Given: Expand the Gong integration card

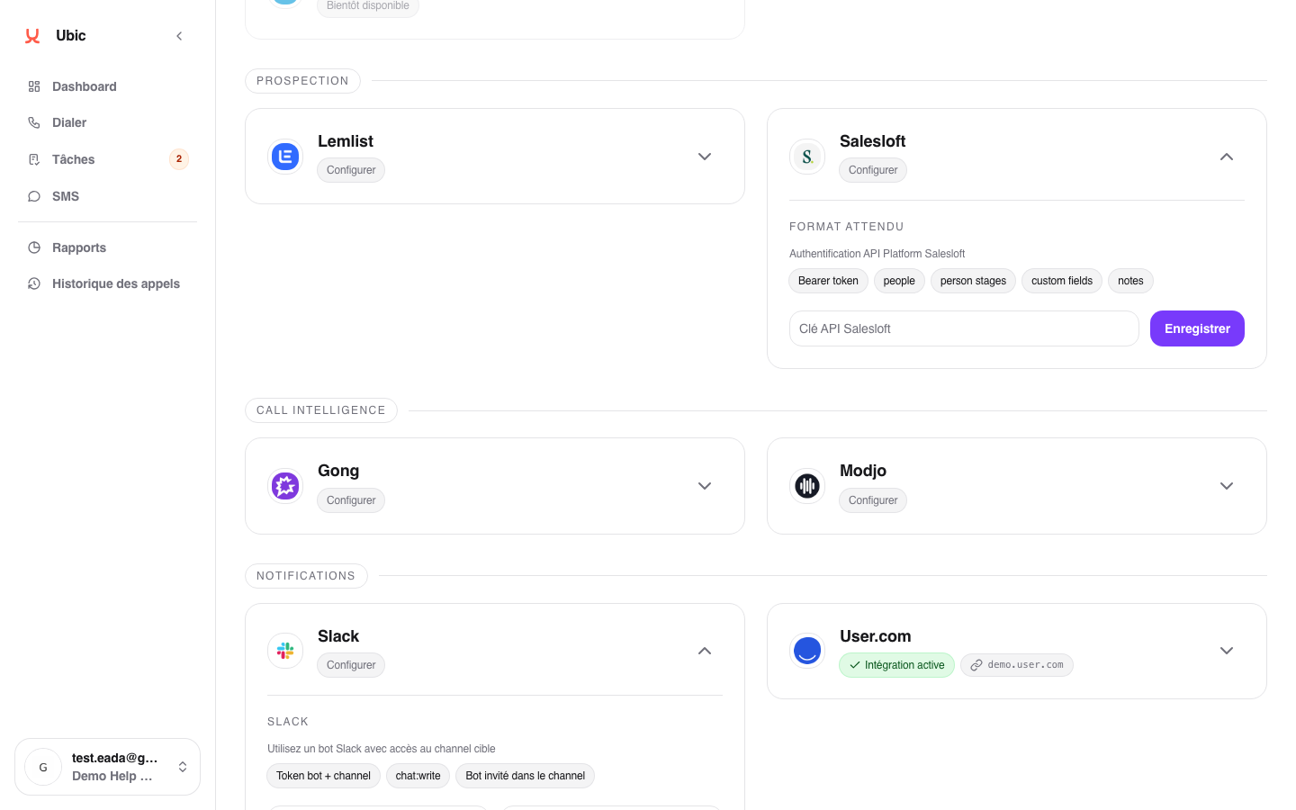Looking at the screenshot, I should tap(705, 486).
